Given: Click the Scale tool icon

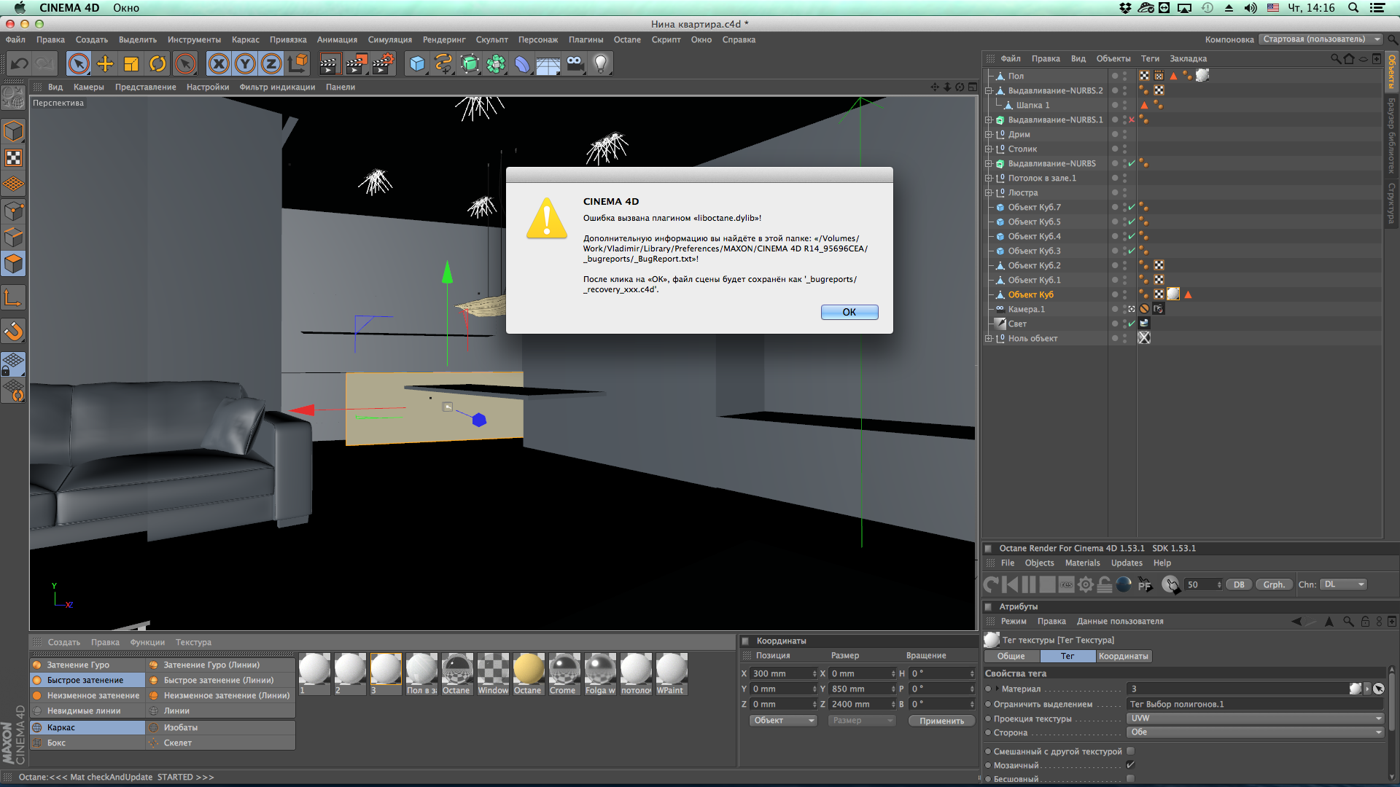Looking at the screenshot, I should [x=131, y=64].
